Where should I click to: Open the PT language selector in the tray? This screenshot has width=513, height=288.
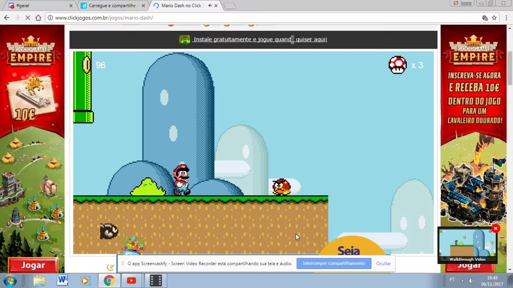click(452, 280)
